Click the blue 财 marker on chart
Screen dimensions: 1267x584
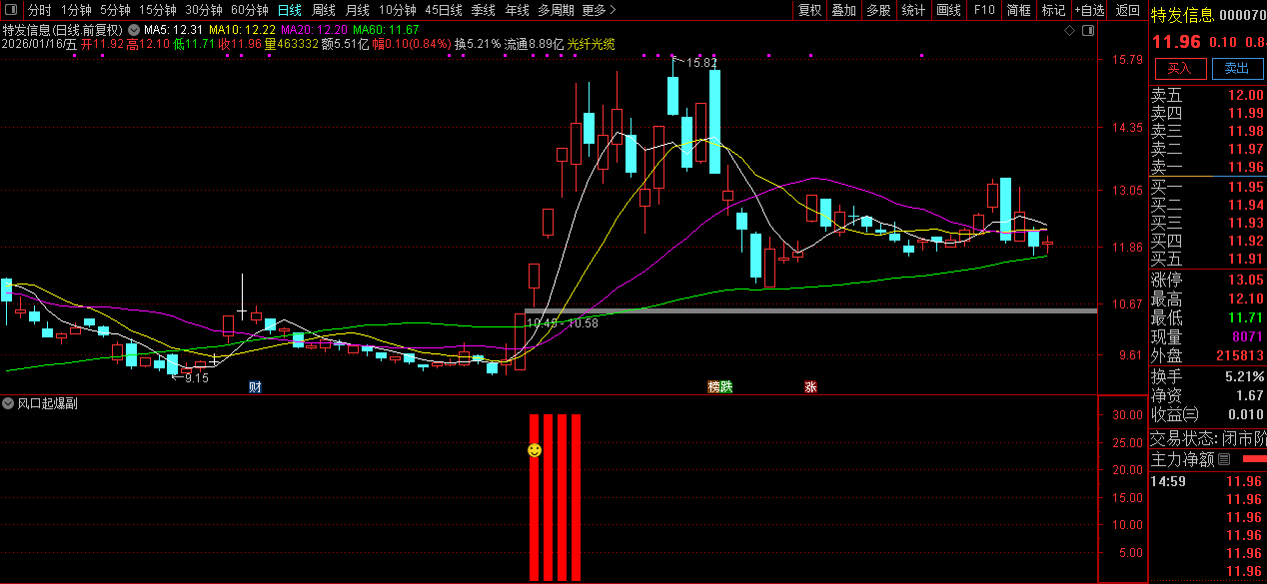pos(256,386)
